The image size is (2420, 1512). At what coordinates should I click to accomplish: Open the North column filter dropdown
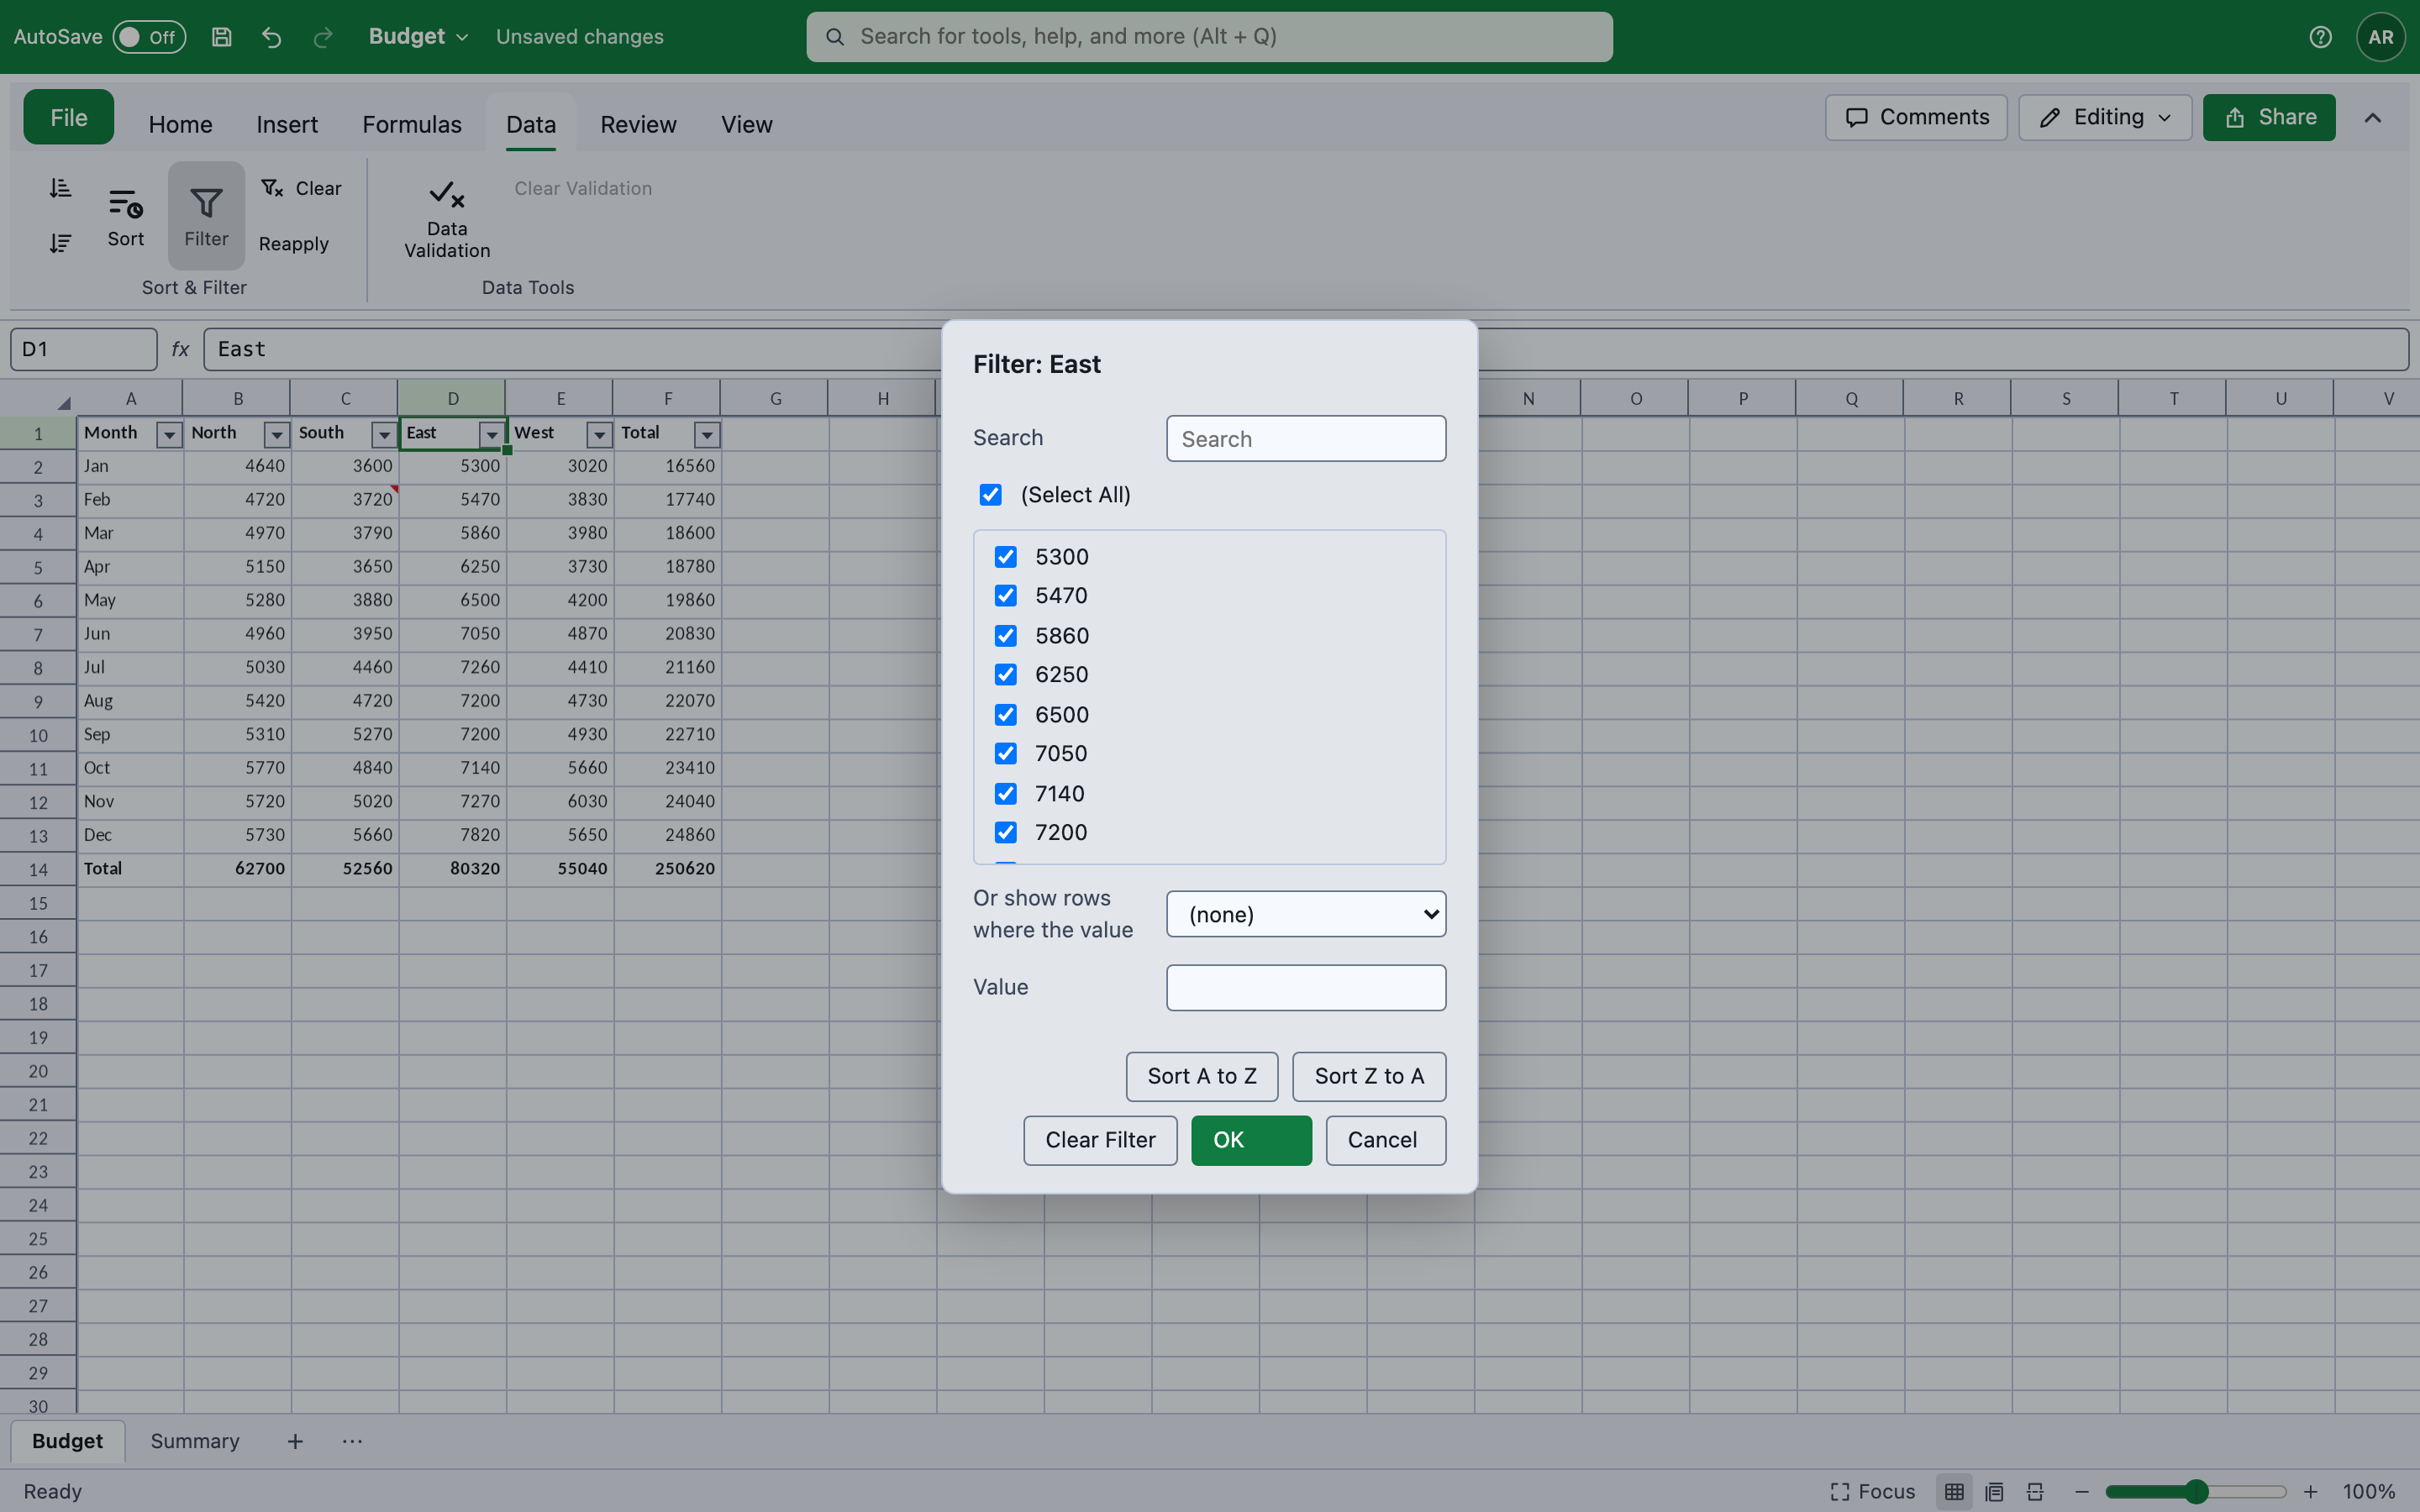pos(276,435)
